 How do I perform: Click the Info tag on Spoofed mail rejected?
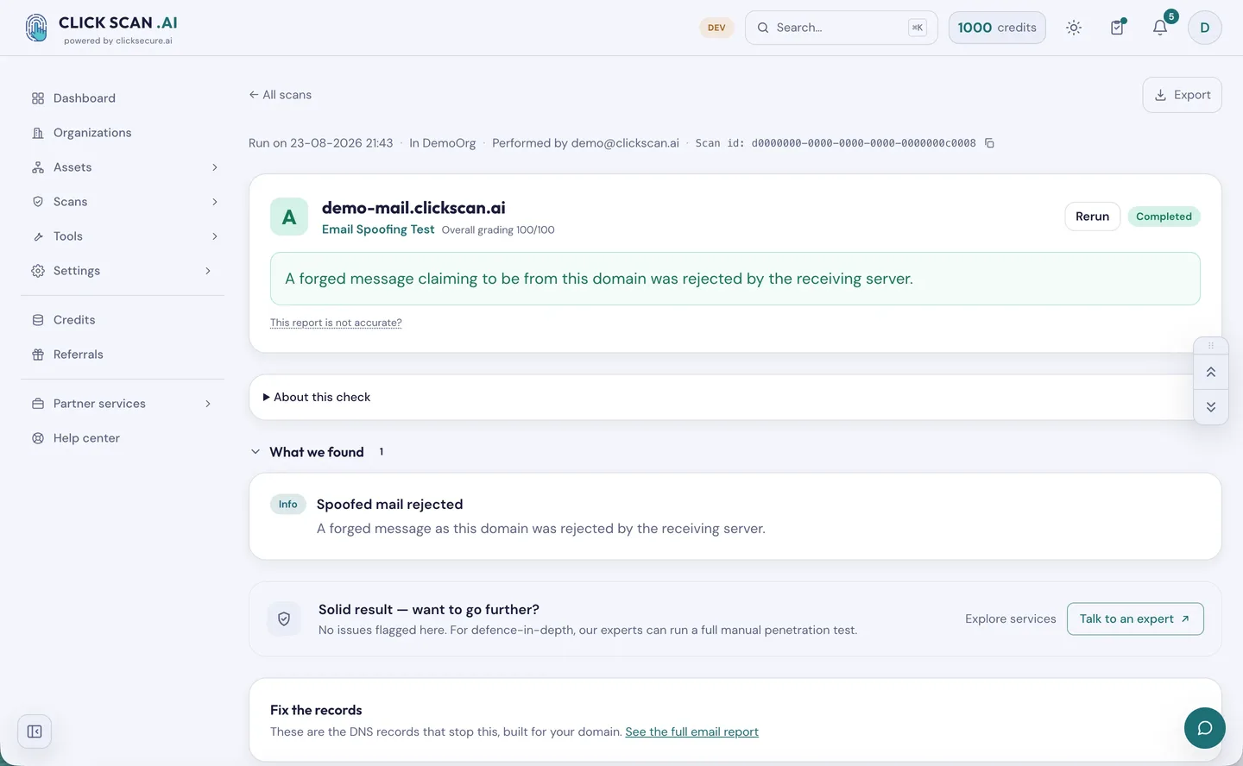coord(288,505)
